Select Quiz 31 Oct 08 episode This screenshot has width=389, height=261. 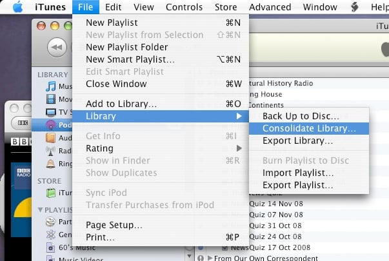[275, 226]
